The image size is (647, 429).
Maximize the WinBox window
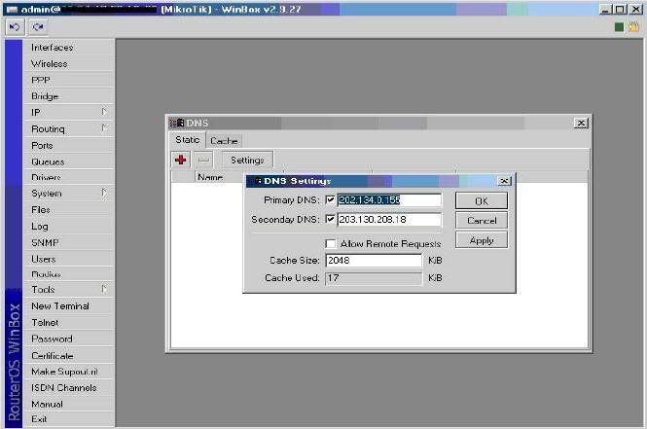click(620, 9)
